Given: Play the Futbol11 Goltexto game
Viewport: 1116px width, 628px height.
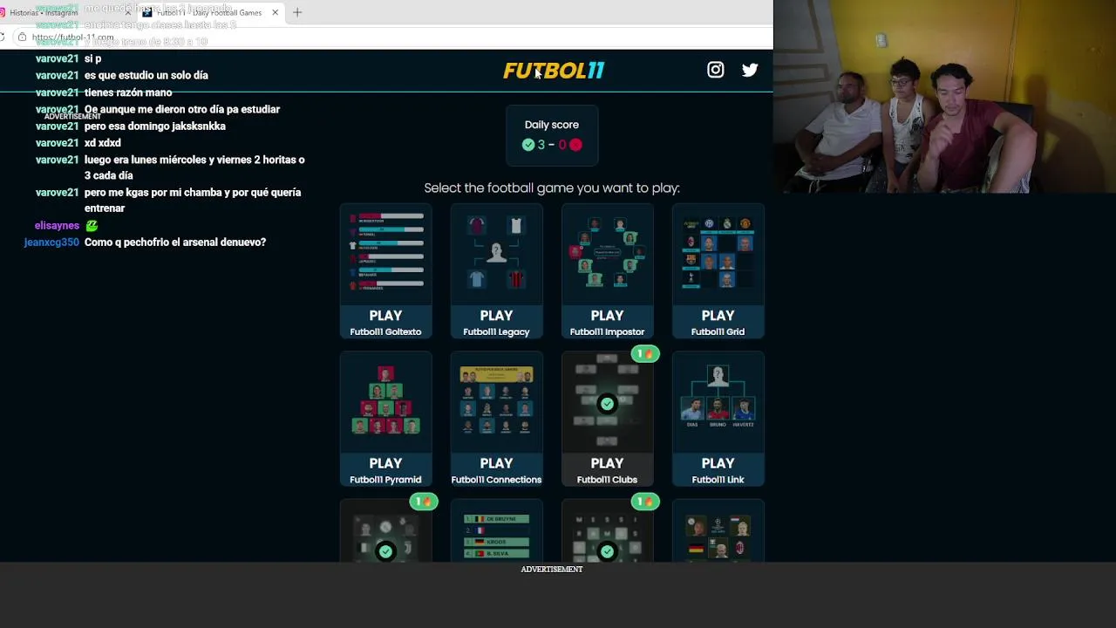Looking at the screenshot, I should [x=385, y=321].
